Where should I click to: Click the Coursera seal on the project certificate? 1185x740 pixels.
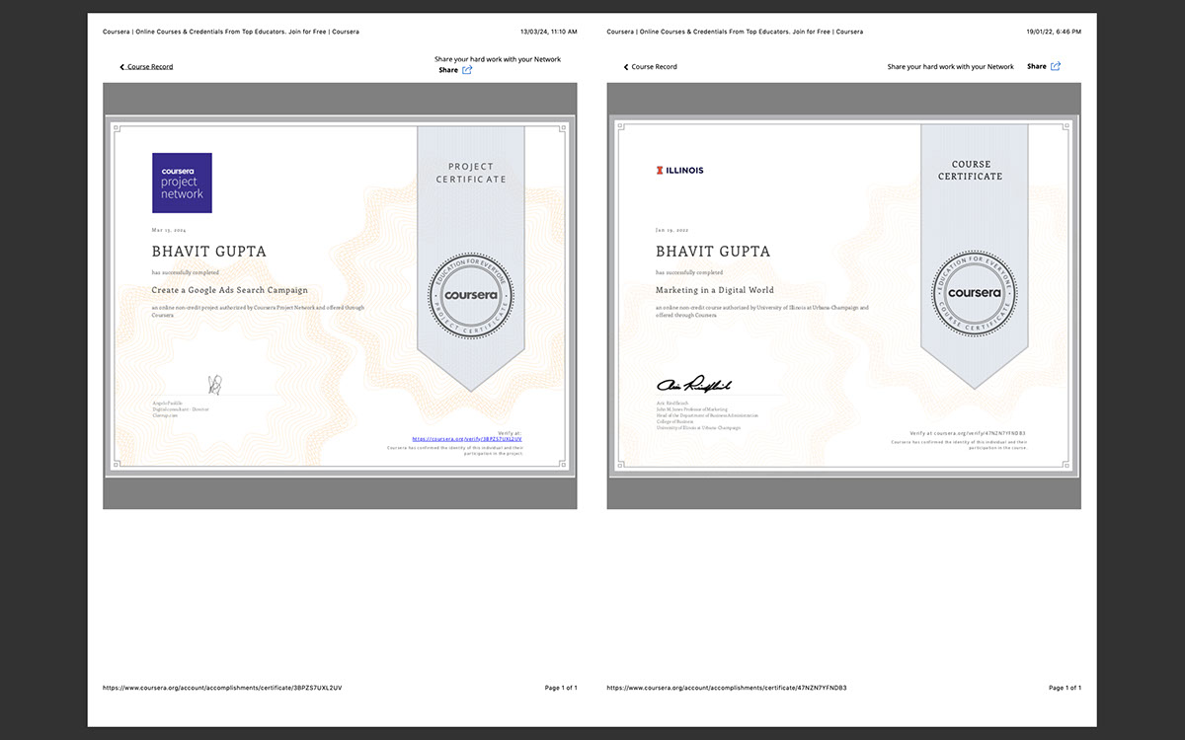click(471, 295)
